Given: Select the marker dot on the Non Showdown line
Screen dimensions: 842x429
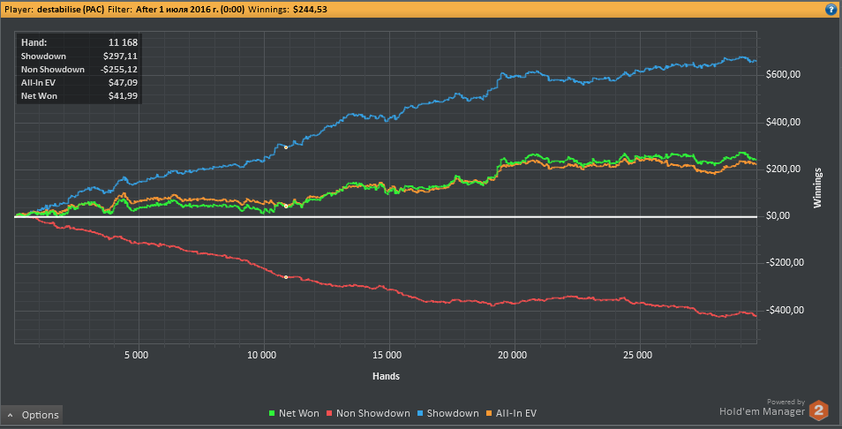Looking at the screenshot, I should [286, 277].
